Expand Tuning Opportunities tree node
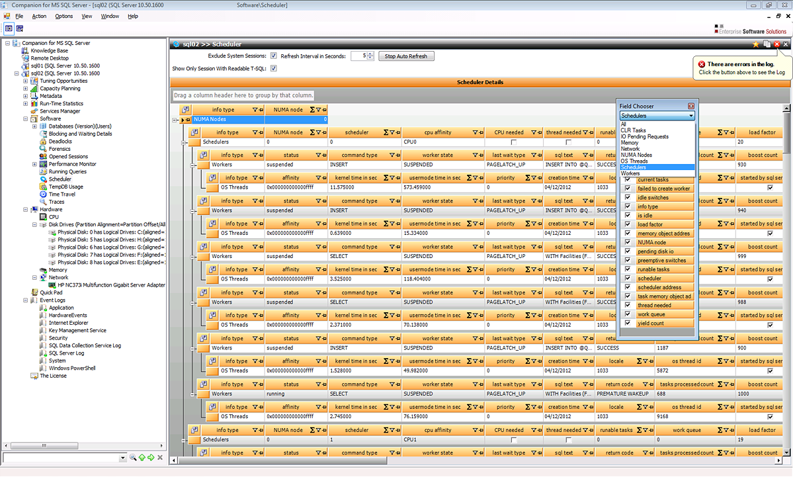 click(25, 81)
